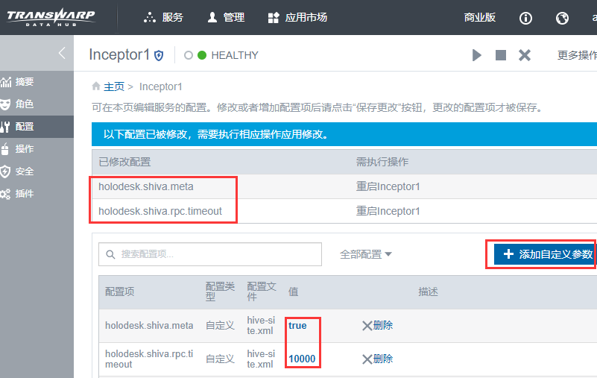Stop service with the square icon
The height and width of the screenshot is (378, 597).
pyautogui.click(x=501, y=55)
